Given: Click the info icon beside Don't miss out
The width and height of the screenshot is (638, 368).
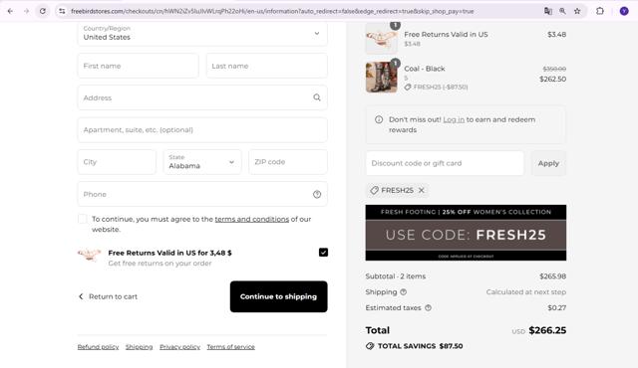Looking at the screenshot, I should tap(379, 119).
